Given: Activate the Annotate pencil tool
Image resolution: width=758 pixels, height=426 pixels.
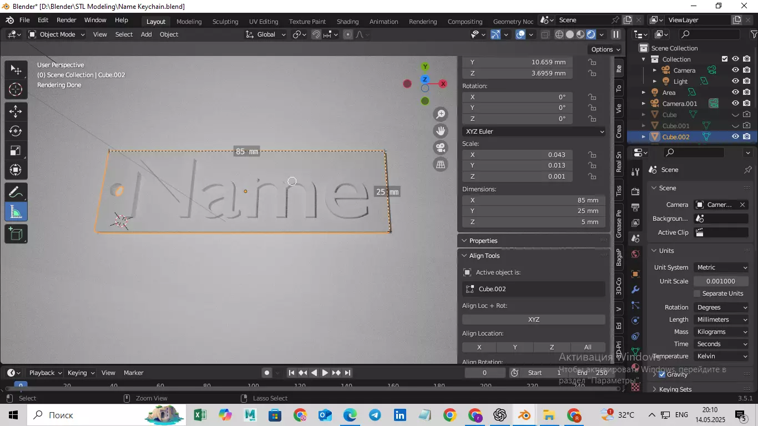Looking at the screenshot, I should click(x=16, y=192).
